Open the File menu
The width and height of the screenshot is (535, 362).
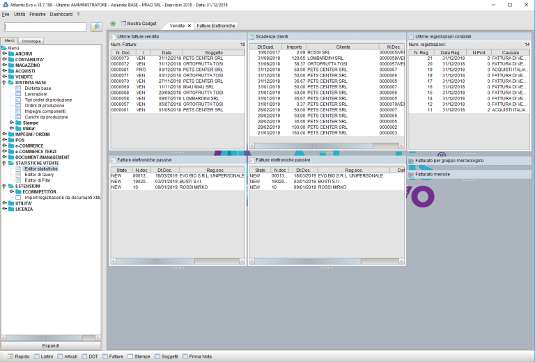[6, 15]
